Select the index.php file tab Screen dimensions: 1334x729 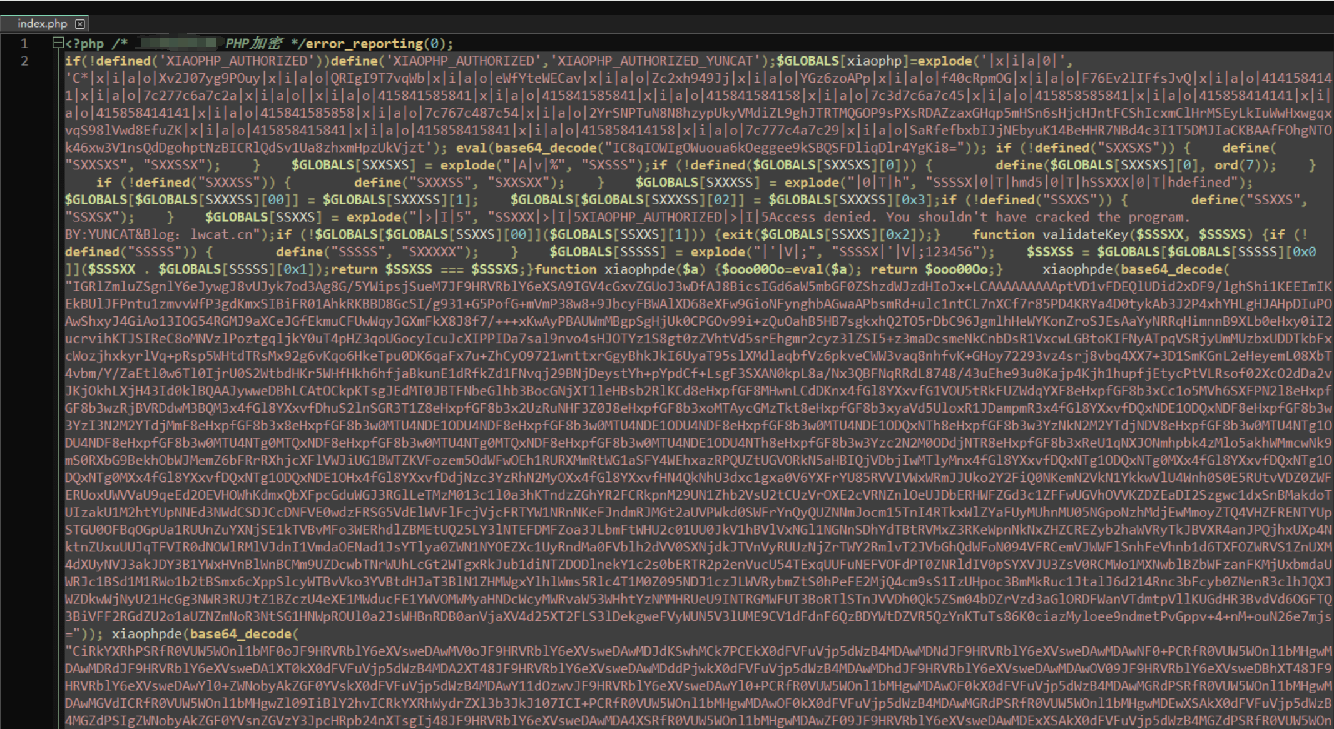(44, 24)
